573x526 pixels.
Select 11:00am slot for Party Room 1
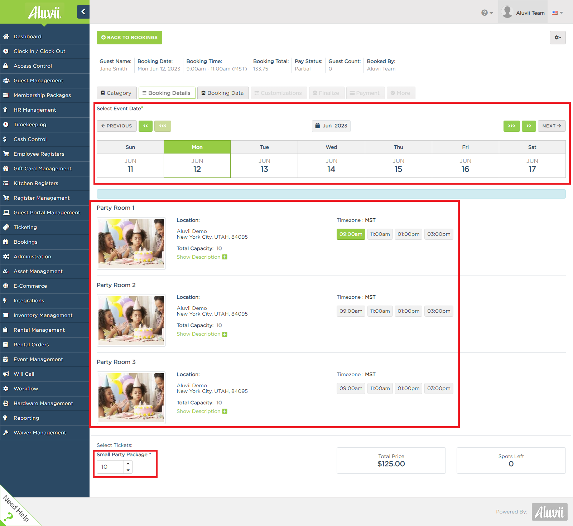pos(380,234)
